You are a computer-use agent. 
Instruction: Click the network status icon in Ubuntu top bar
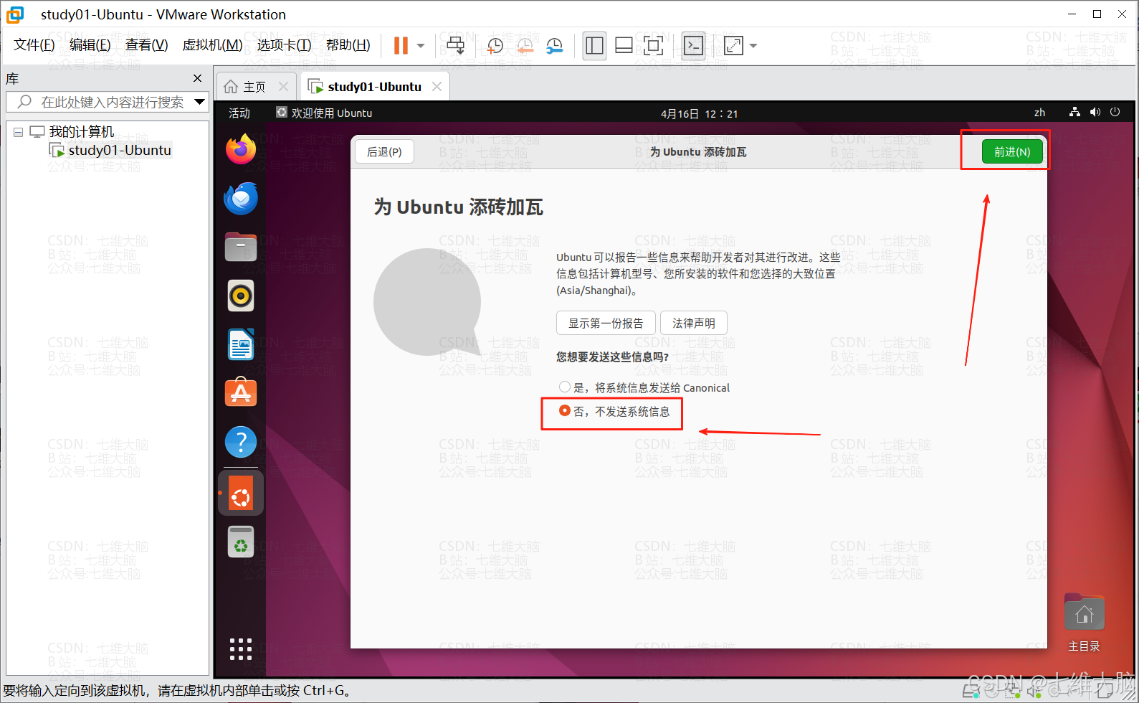click(x=1074, y=112)
